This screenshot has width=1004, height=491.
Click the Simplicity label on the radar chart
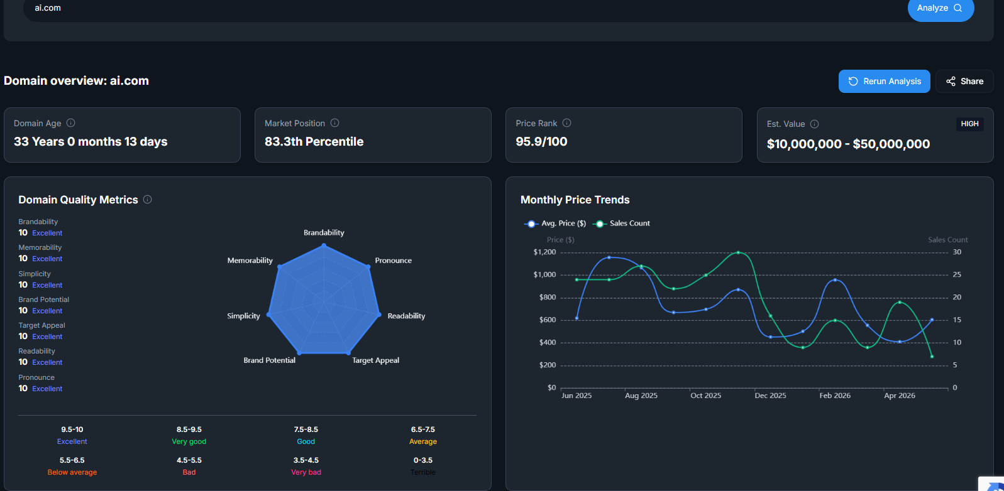(x=243, y=316)
